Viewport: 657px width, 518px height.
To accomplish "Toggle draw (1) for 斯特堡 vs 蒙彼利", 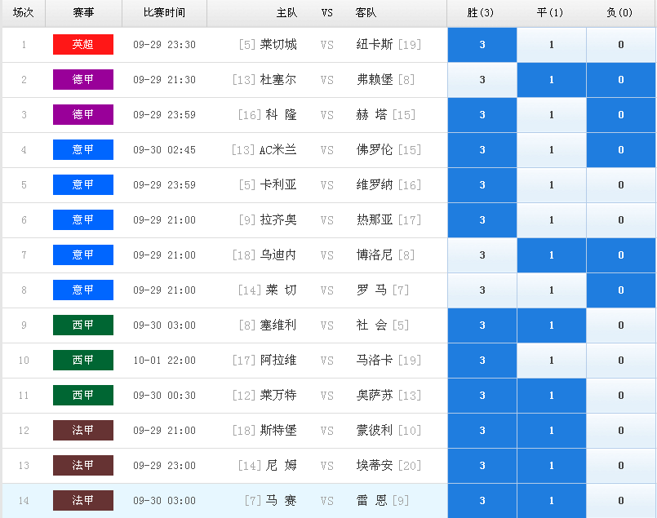I will click(552, 431).
